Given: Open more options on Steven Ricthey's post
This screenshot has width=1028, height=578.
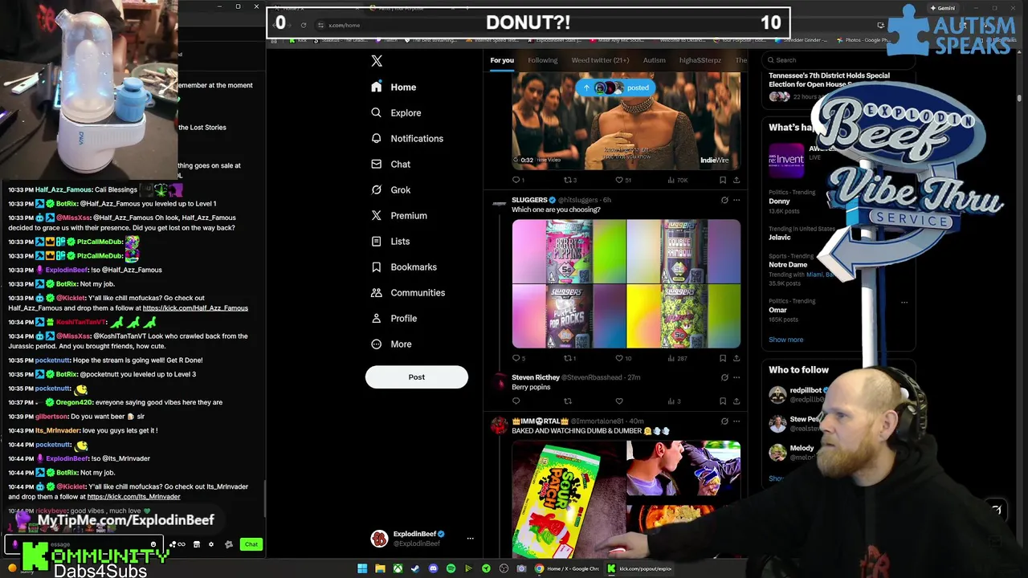Looking at the screenshot, I should point(736,377).
